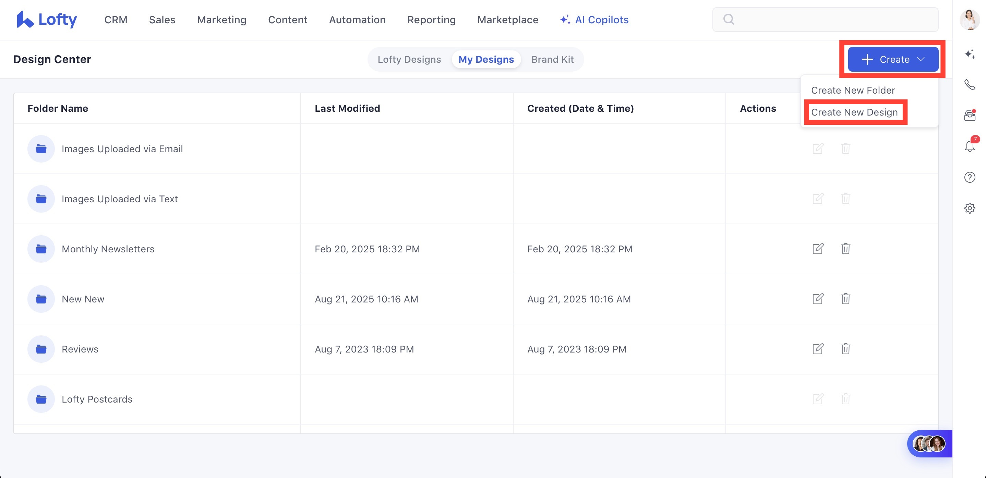Switch to the My Designs tab

point(486,59)
